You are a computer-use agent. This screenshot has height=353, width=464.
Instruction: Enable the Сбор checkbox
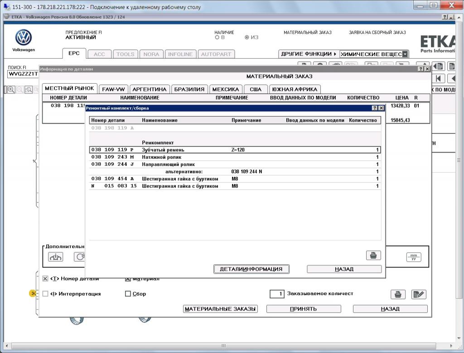click(128, 294)
